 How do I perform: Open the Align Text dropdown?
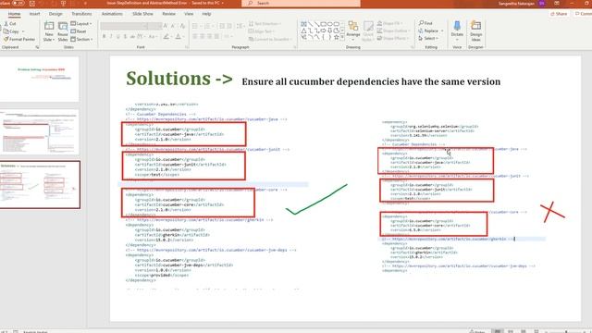point(261,31)
